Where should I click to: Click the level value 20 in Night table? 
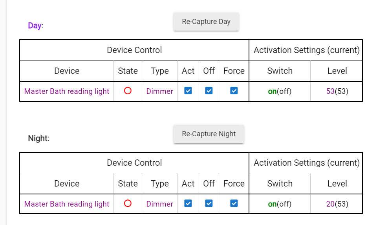click(330, 204)
